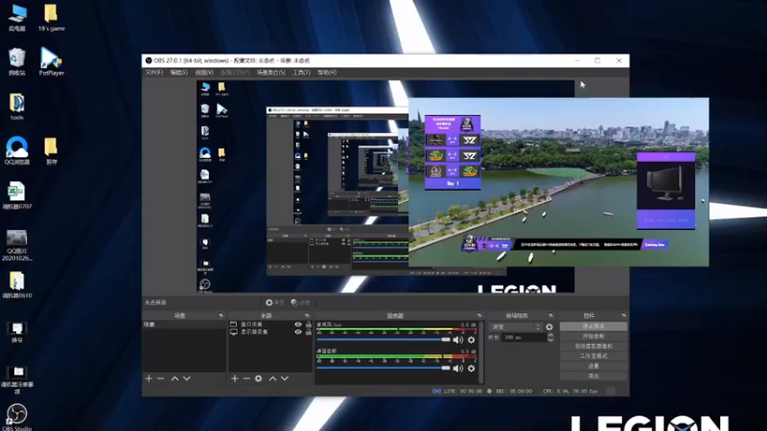Open source properties gear in Sources toolbar
The height and width of the screenshot is (431, 767).
point(258,378)
